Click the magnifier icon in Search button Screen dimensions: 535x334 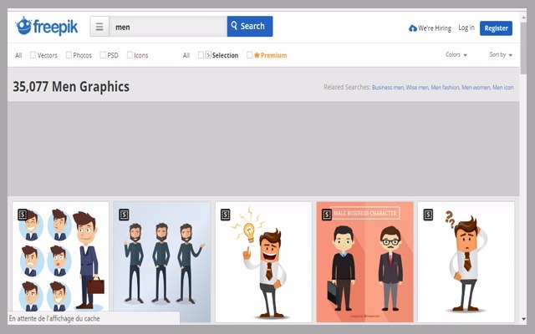point(234,26)
